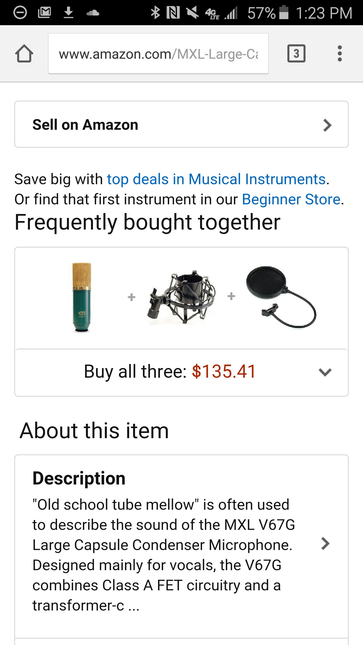Tap the Bluetooth status bar icon
This screenshot has height=645, width=363.
[x=155, y=13]
